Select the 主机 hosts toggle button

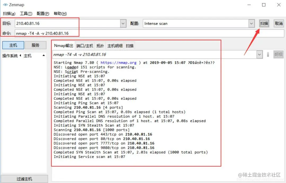coord(13,45)
